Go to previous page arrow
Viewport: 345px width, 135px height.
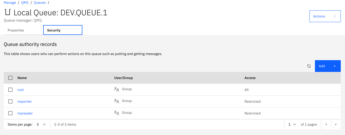pyautogui.click(x=326, y=124)
